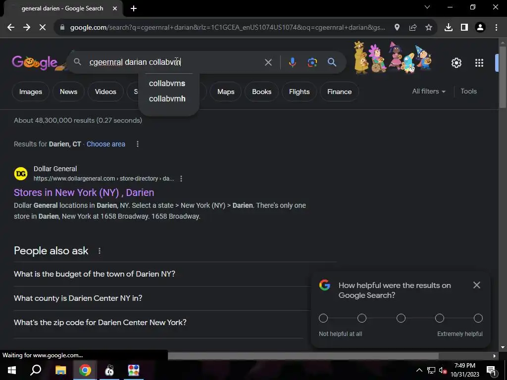Bookmark this page with the star icon
Image resolution: width=507 pixels, height=380 pixels.
click(428, 28)
